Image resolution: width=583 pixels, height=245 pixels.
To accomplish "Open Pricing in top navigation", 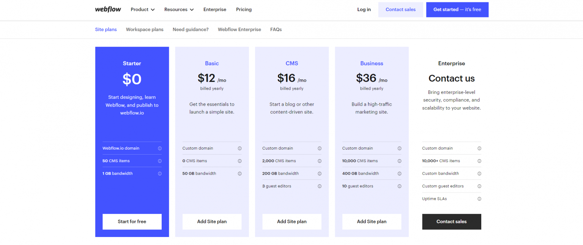I will click(244, 9).
